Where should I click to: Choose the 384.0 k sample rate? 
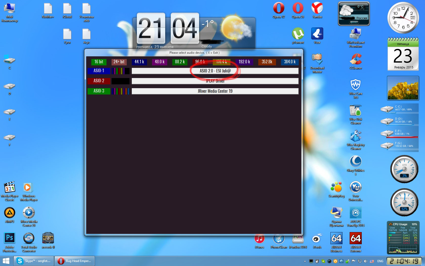(x=290, y=62)
